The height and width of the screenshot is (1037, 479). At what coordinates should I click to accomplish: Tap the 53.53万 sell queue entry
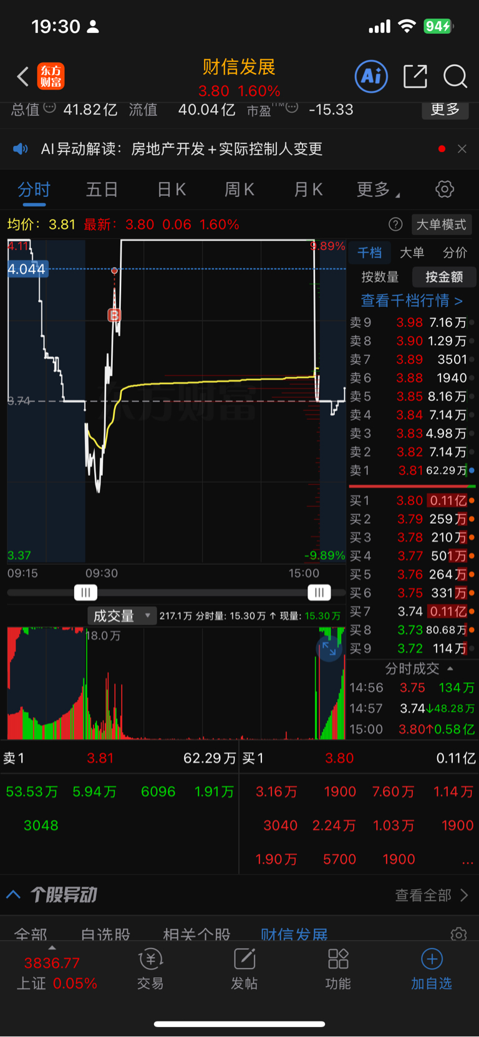click(32, 792)
